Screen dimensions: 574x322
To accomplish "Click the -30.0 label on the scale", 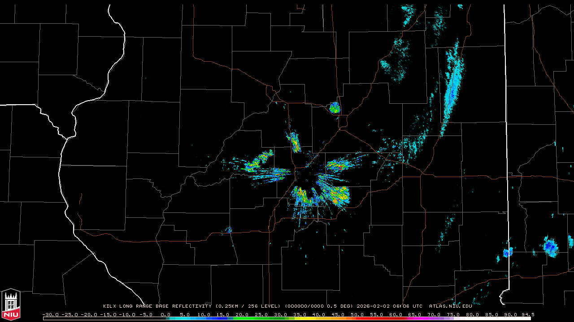I will coord(50,314).
